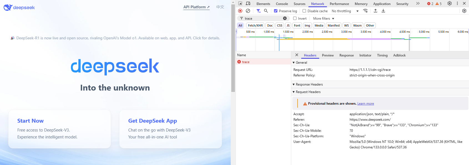The width and height of the screenshot is (469, 165).
Task: Clear the network log
Action: coord(248,11)
